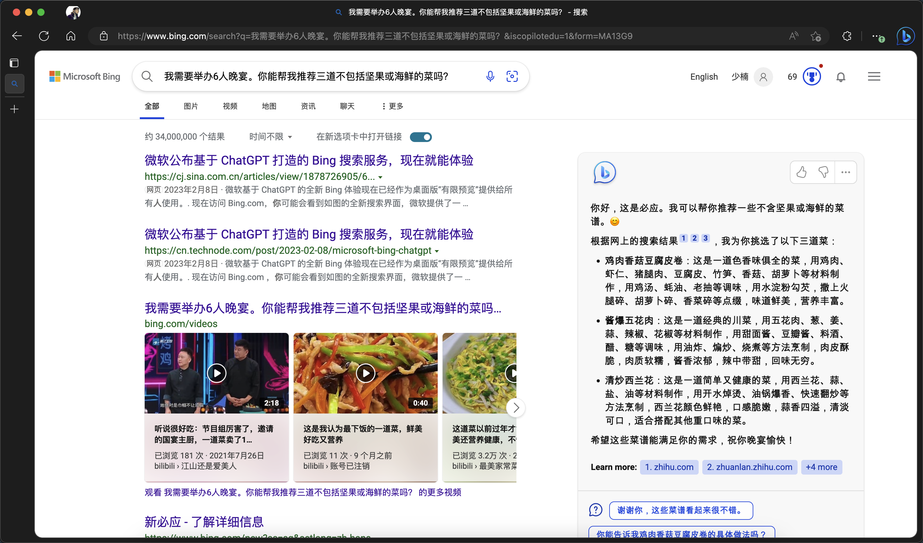The image size is (923, 543).
Task: Open the bing.com/videos source link
Action: [x=181, y=323]
